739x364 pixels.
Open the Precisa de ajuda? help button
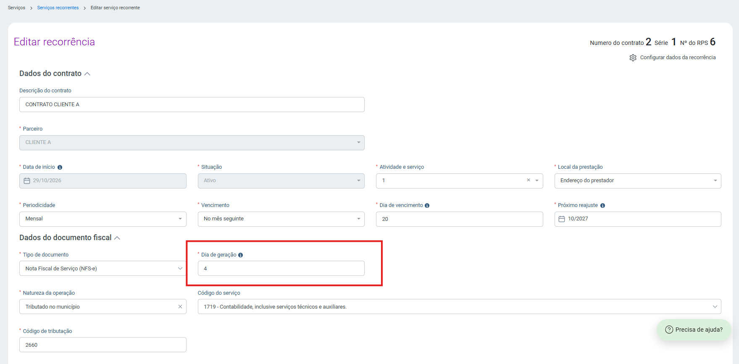click(694, 330)
